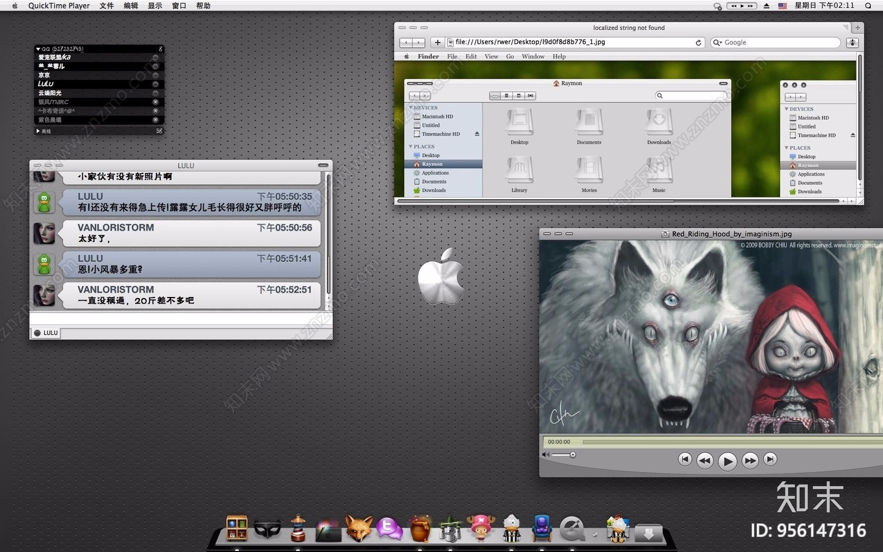Collapse PLACES in the Raymon Finder sidebar

pos(411,146)
